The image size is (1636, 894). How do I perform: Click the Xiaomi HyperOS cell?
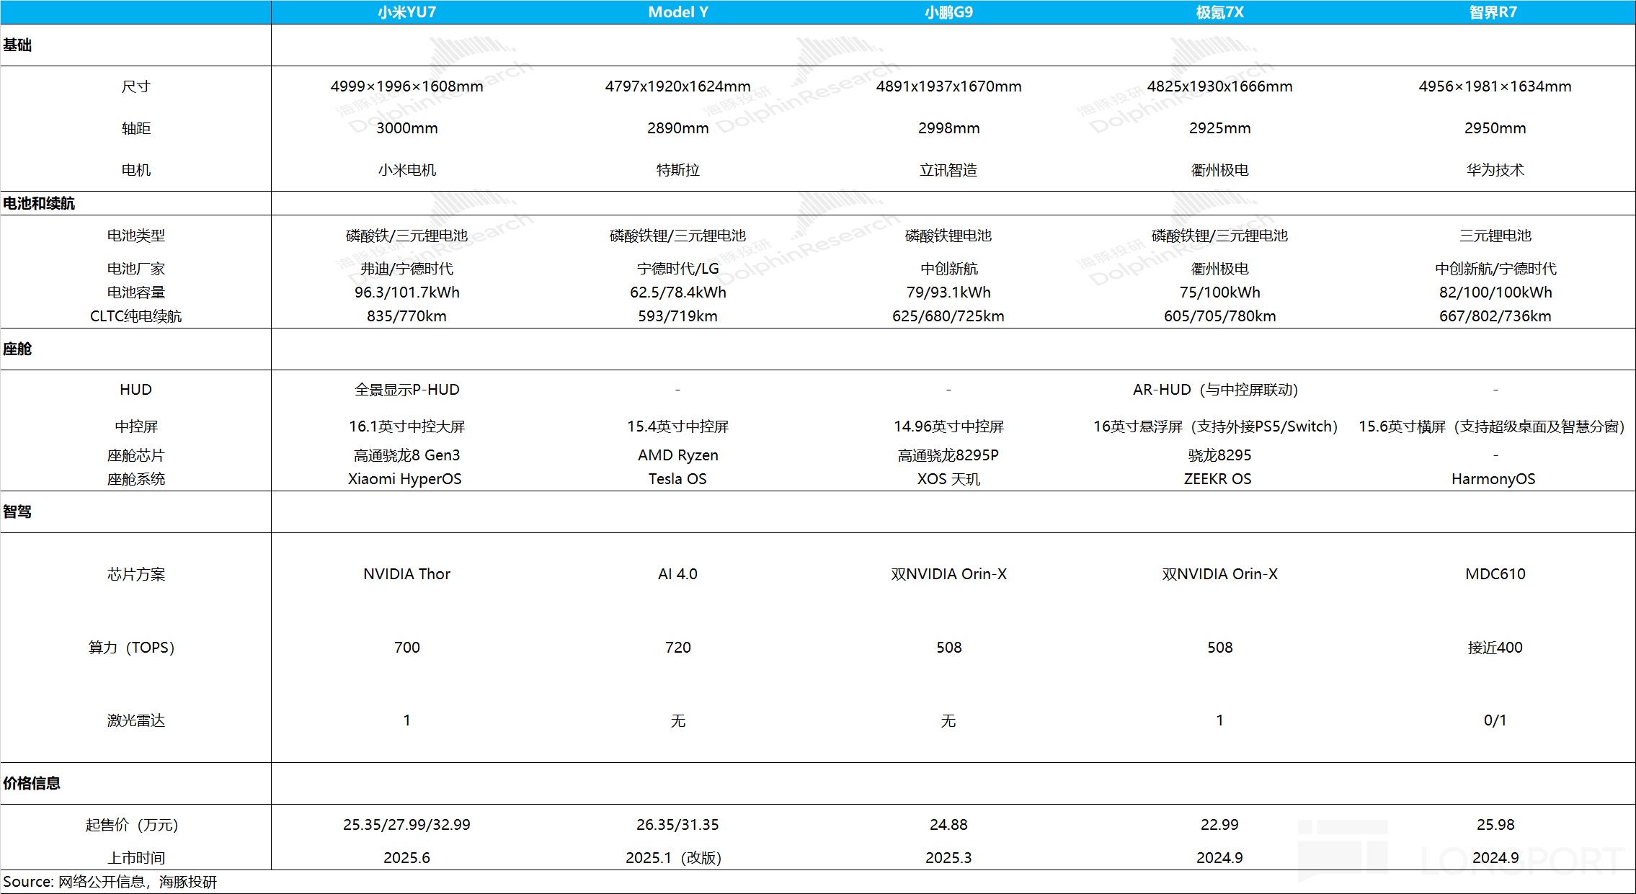point(404,479)
